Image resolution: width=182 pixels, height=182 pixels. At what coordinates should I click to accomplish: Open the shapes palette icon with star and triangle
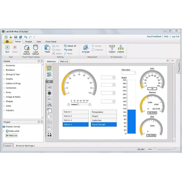[x=50, y=134]
